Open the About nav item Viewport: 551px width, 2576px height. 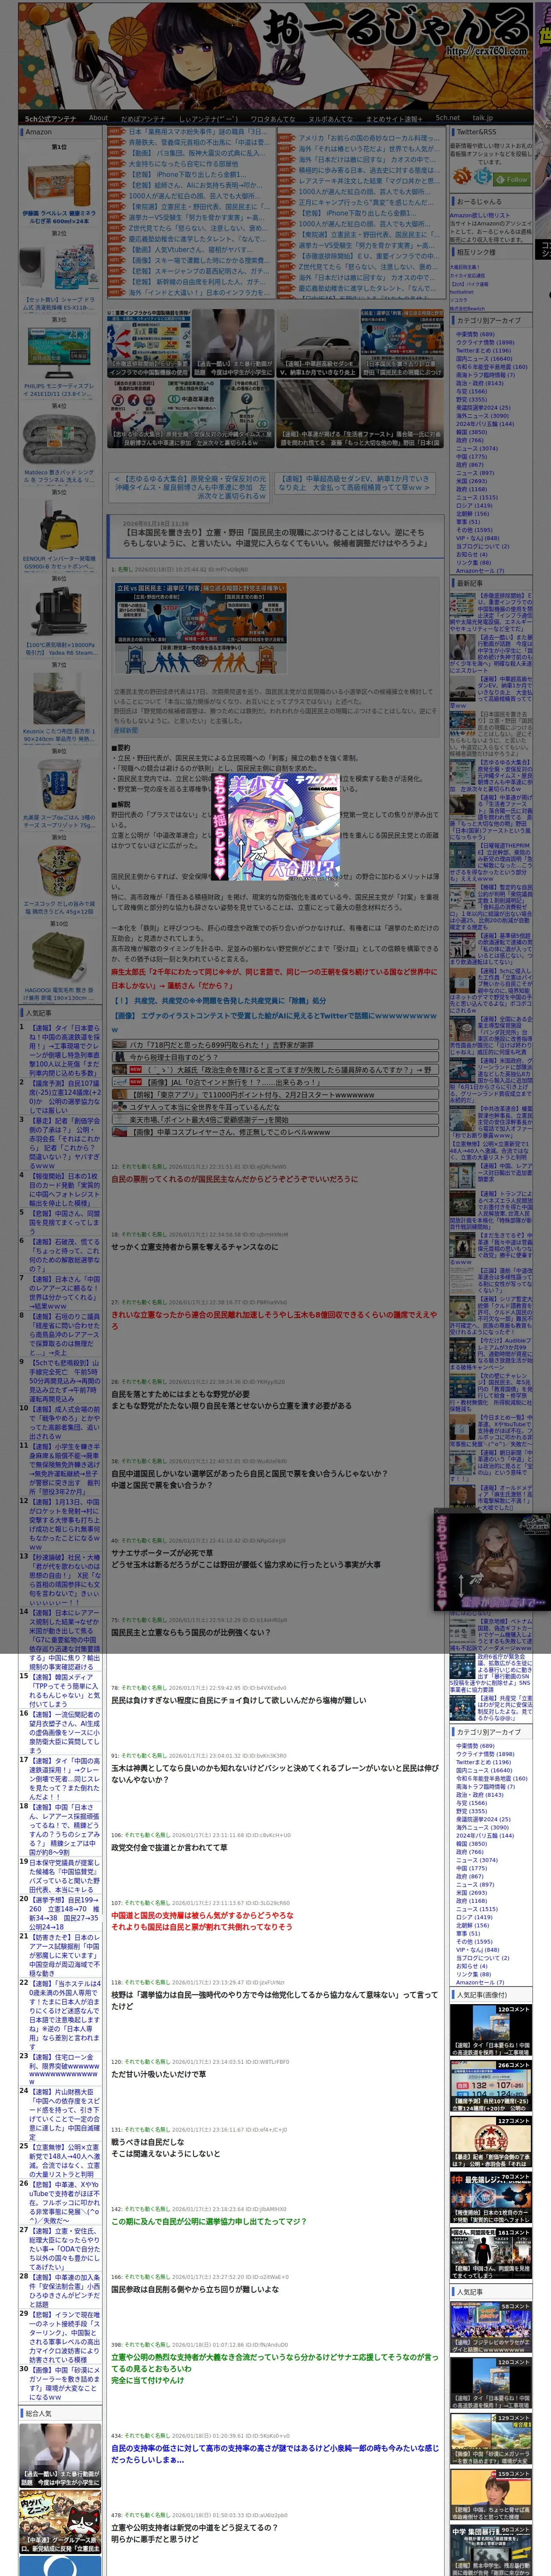[x=98, y=118]
